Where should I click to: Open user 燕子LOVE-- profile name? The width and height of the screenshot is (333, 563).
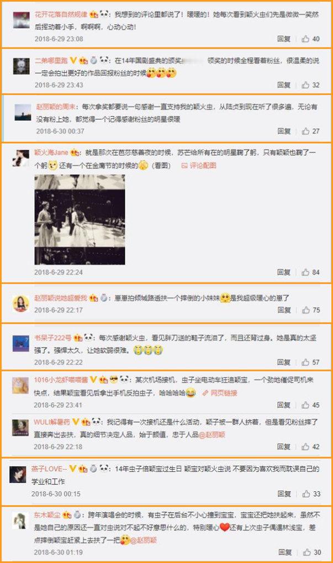pos(49,469)
